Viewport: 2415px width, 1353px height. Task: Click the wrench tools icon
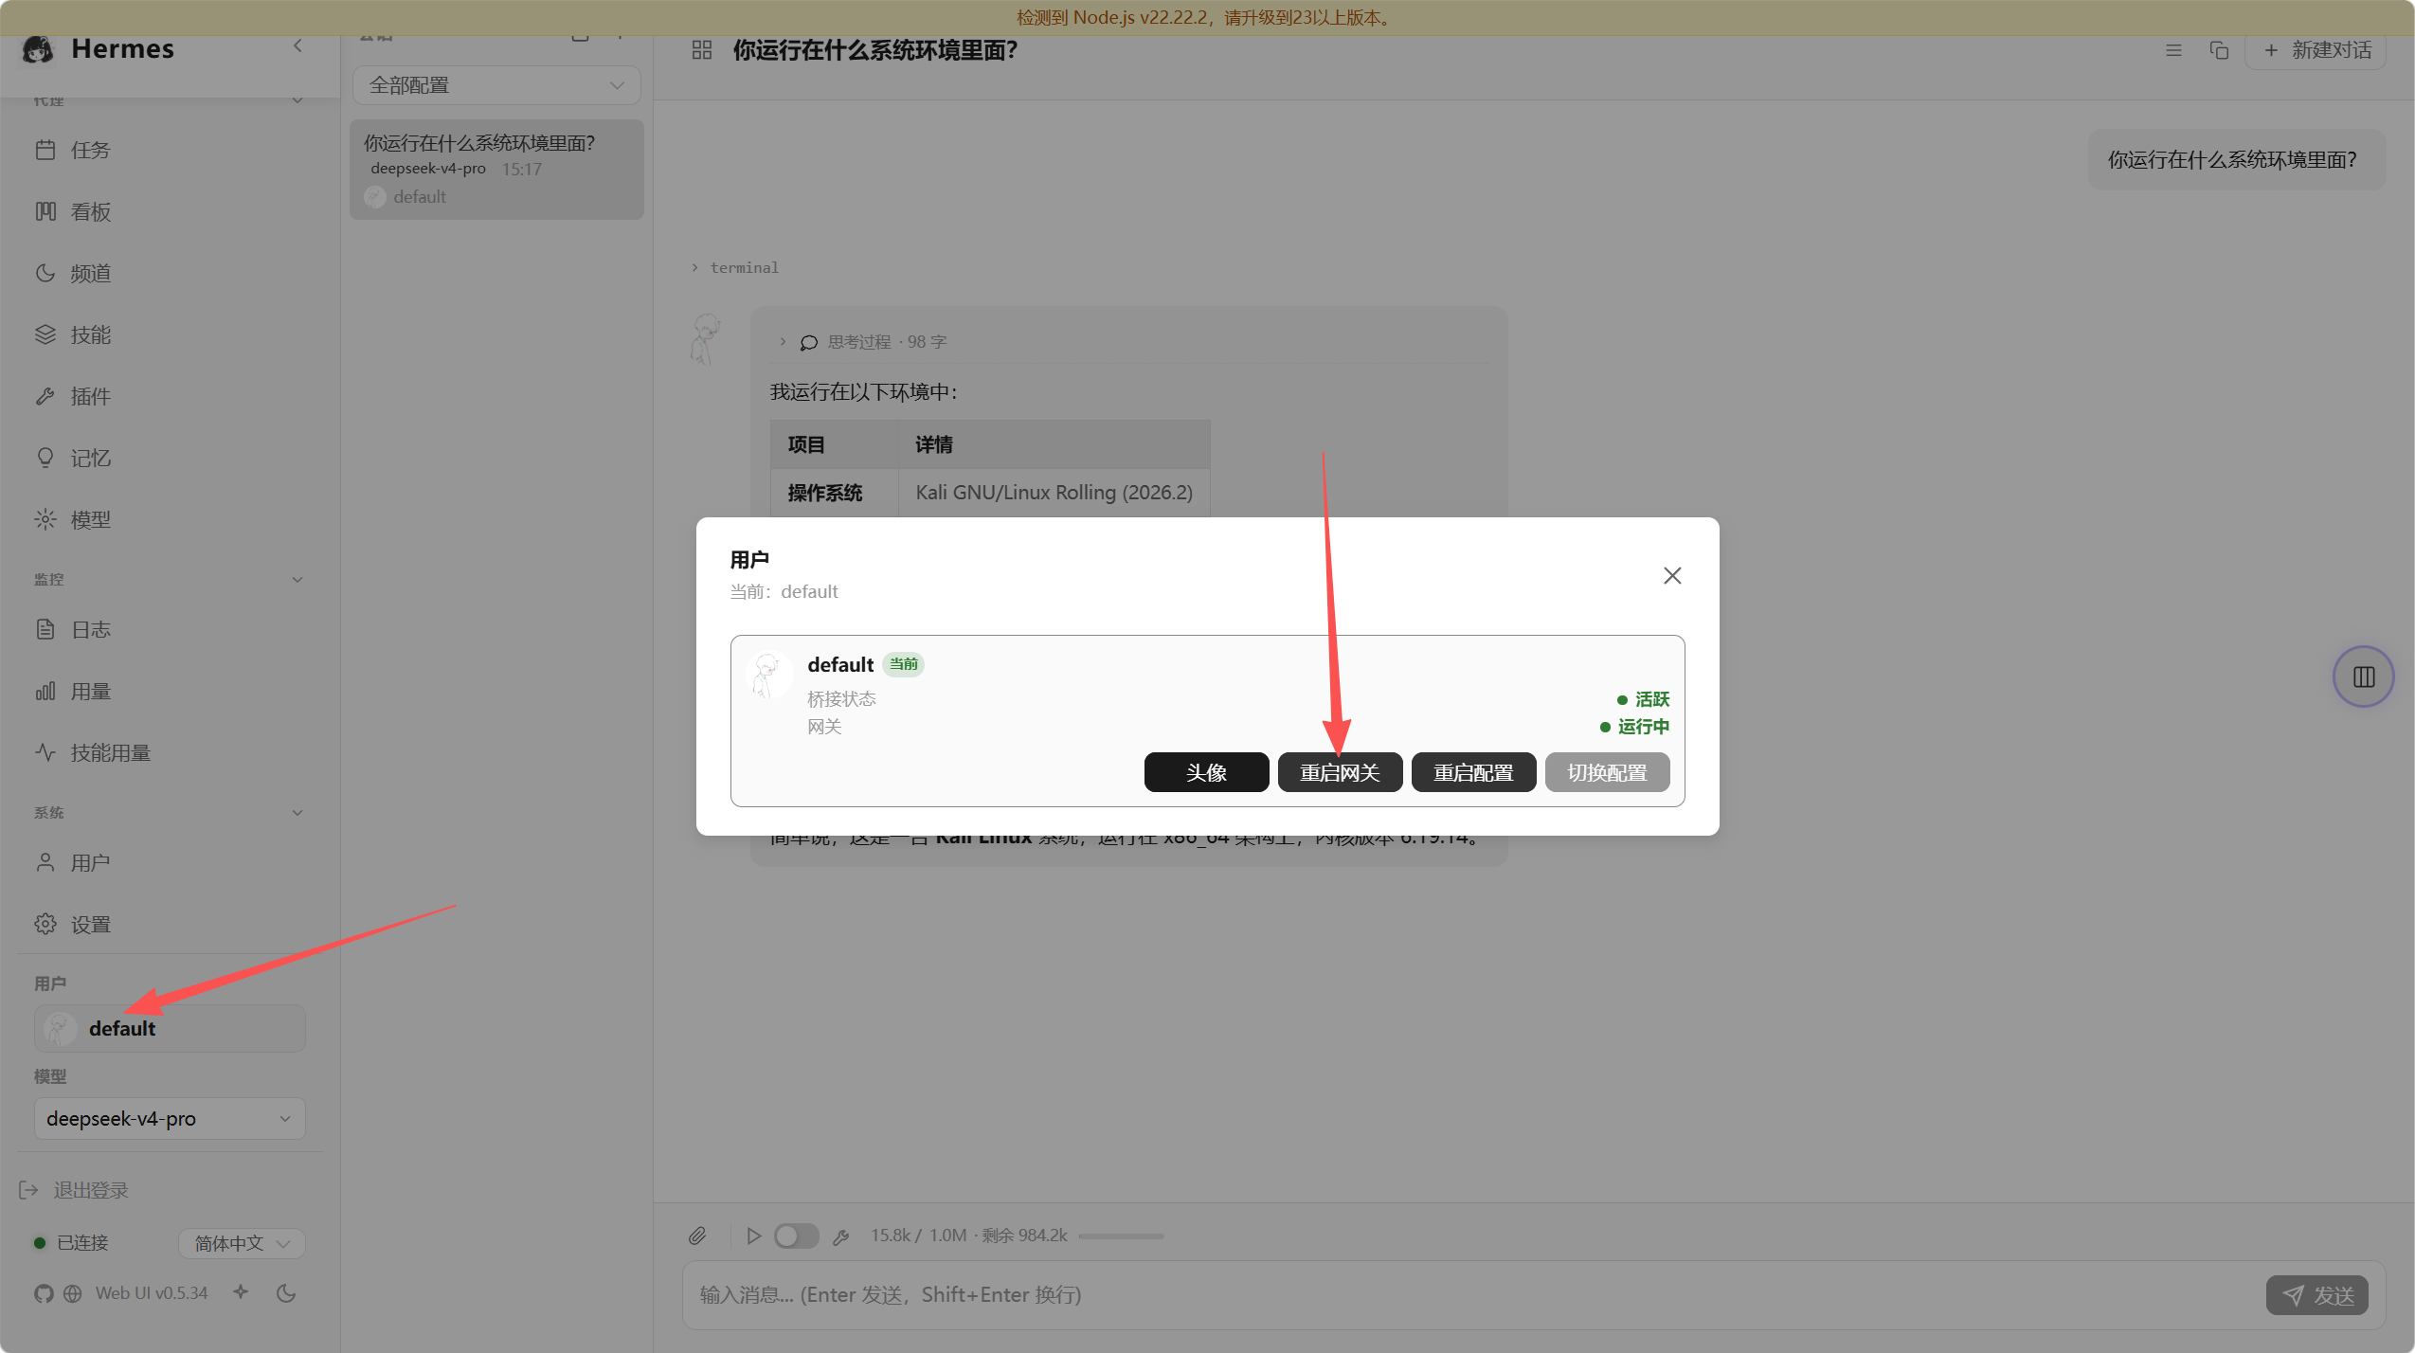click(840, 1236)
